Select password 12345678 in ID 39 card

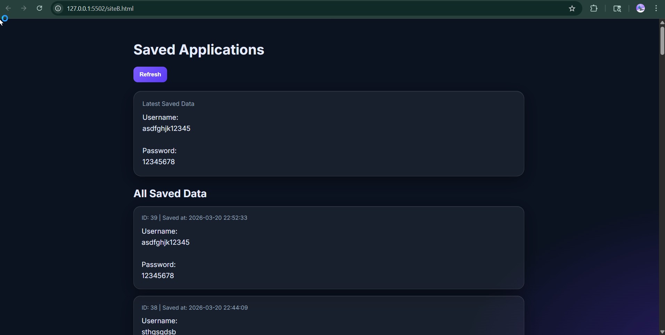(158, 276)
